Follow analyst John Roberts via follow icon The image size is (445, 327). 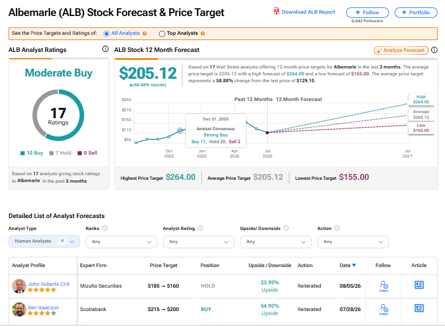point(384,286)
